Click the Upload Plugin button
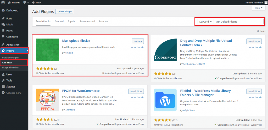The width and height of the screenshot is (268, 130). [x=64, y=12]
